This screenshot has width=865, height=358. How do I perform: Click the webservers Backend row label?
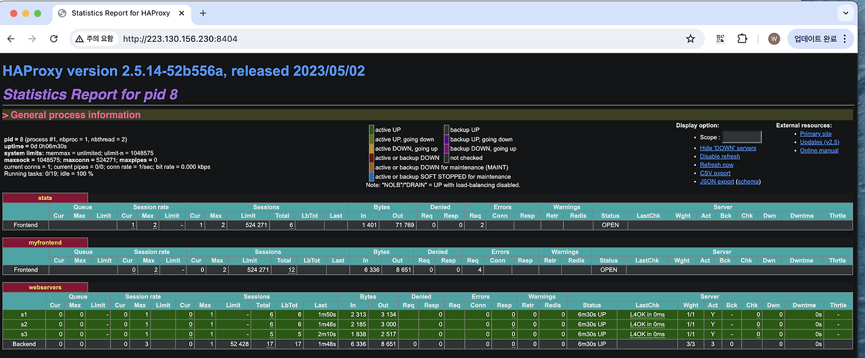click(x=25, y=344)
